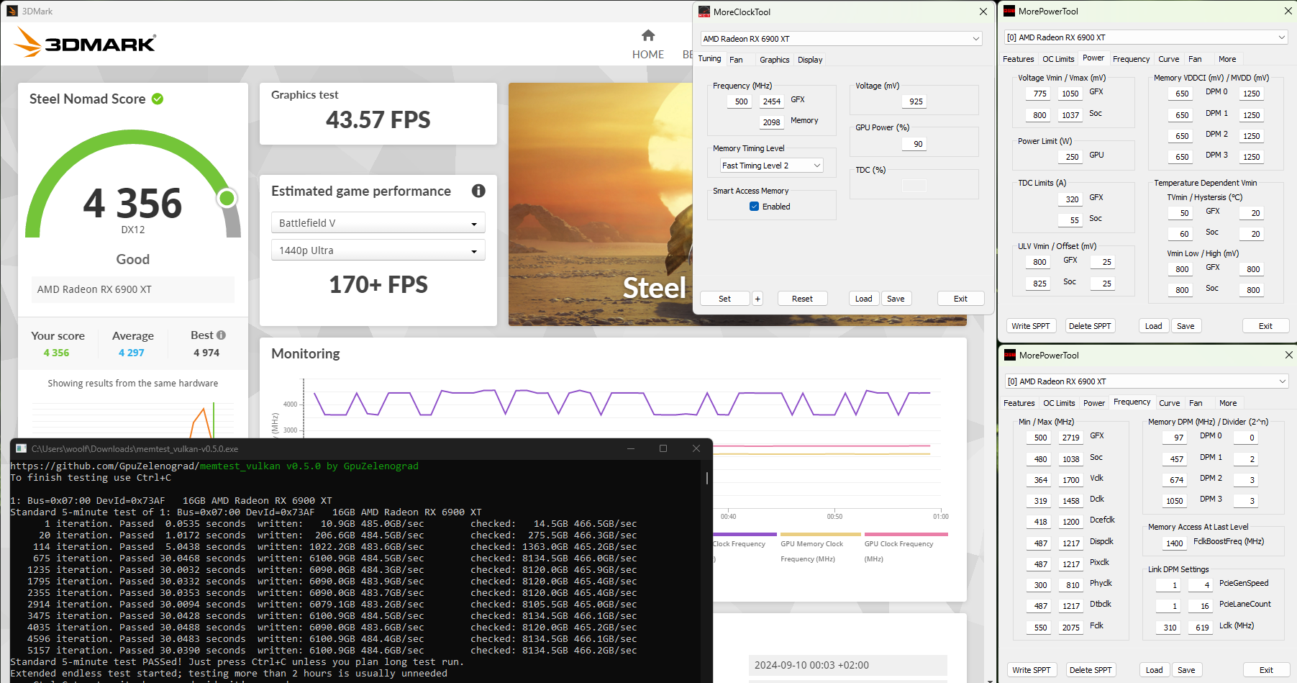1297x683 pixels.
Task: Click the memtest_vulkan console window icon
Action: 21,448
